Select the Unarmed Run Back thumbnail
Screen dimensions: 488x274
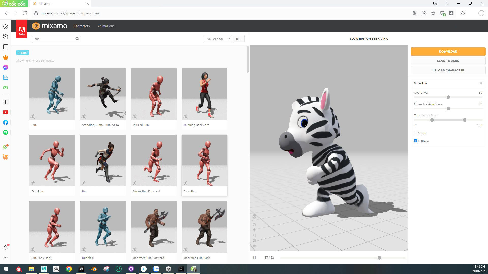coord(205,227)
